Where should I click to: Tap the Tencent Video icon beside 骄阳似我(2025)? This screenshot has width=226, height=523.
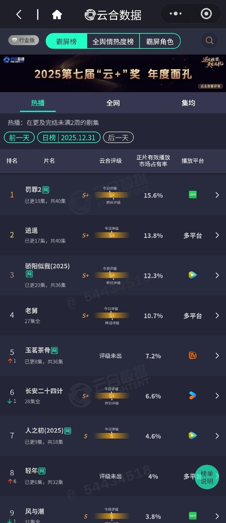pos(193,275)
